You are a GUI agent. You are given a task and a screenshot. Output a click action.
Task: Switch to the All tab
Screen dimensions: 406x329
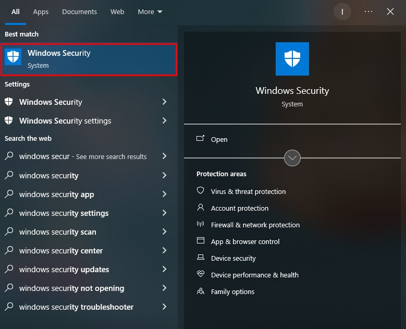coord(16,12)
